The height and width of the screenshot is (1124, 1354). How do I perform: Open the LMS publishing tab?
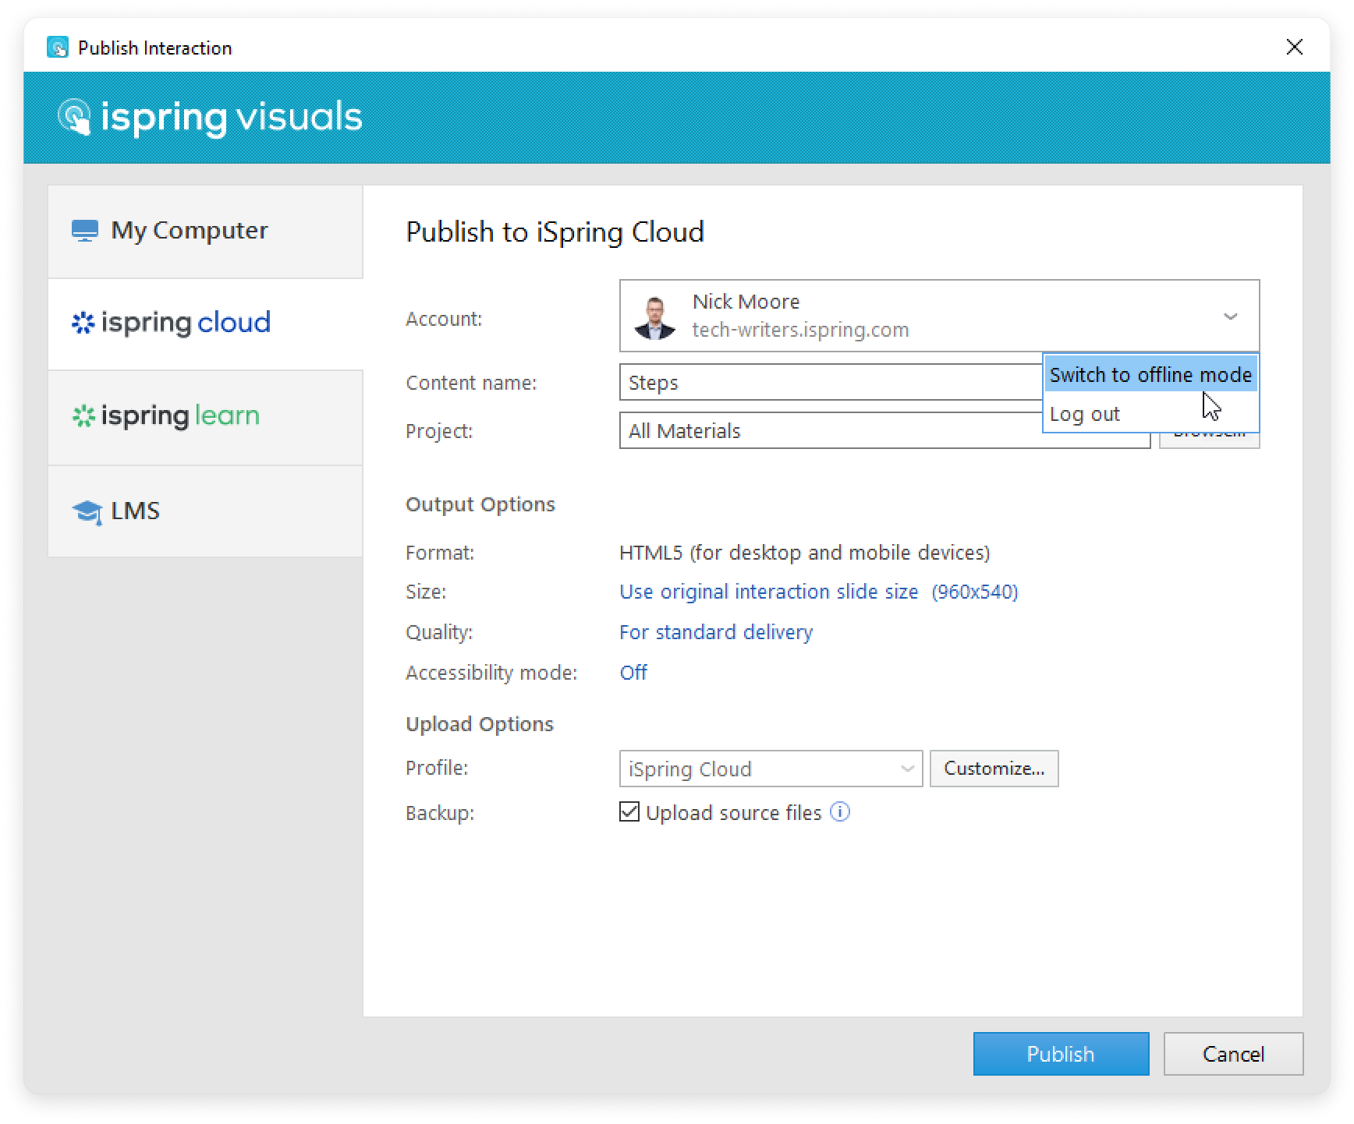coord(205,511)
